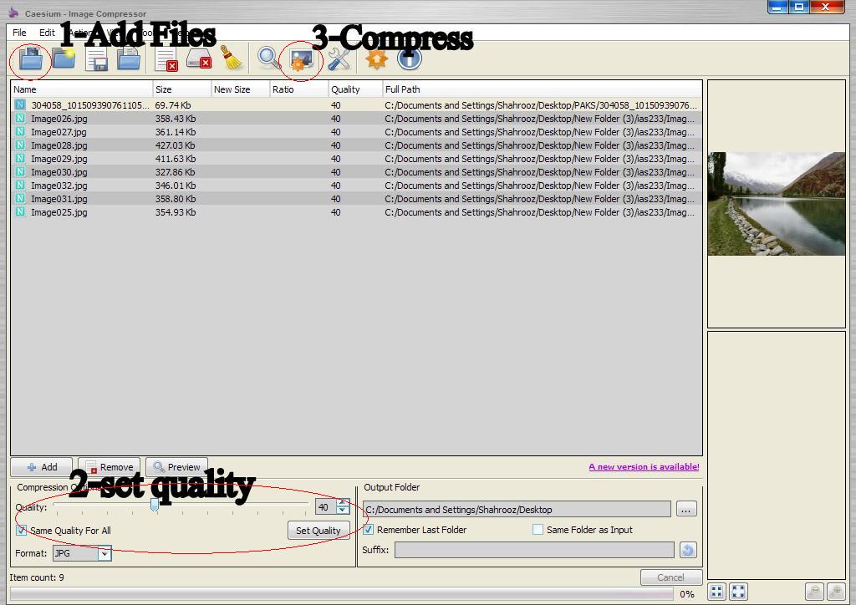Click the Add Folder toolbar icon
Viewport: 856px width, 605px height.
click(x=64, y=58)
